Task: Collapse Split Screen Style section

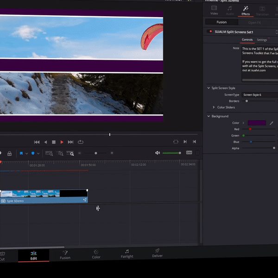Action: tap(208, 88)
